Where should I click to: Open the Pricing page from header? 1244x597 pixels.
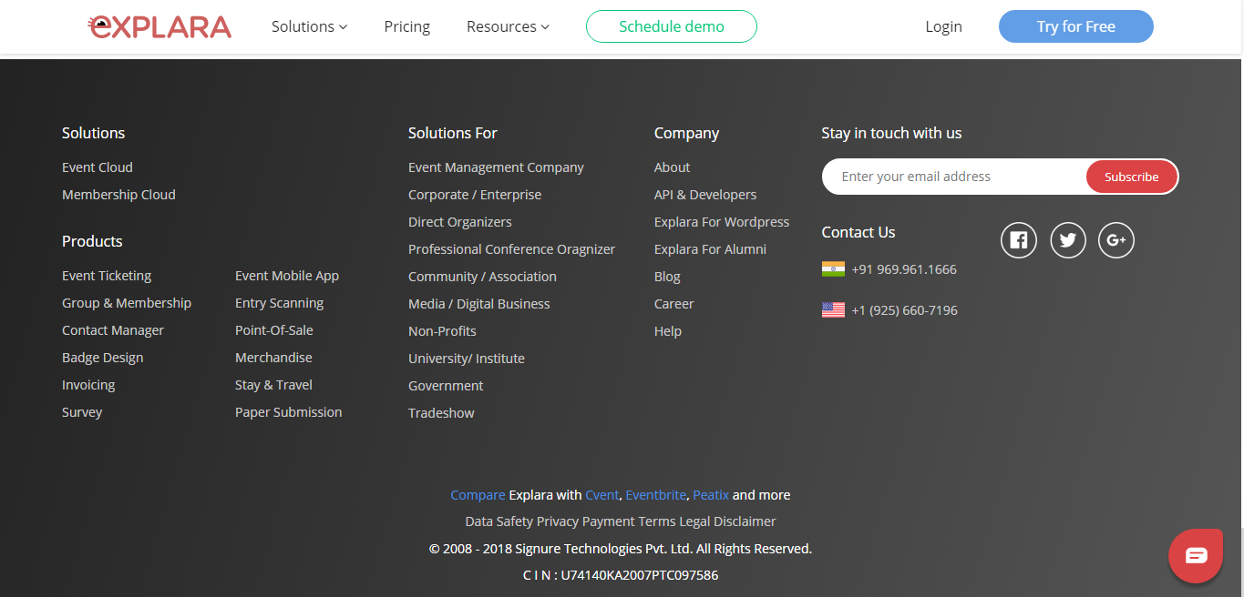tap(407, 26)
